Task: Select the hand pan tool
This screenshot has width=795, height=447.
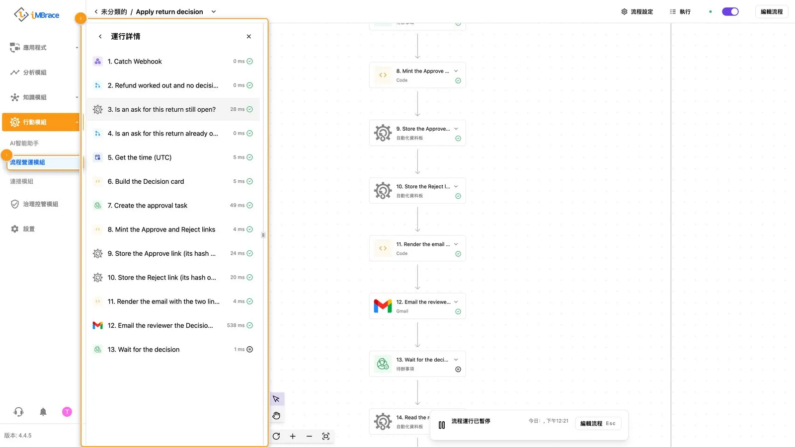Action: coord(276,415)
